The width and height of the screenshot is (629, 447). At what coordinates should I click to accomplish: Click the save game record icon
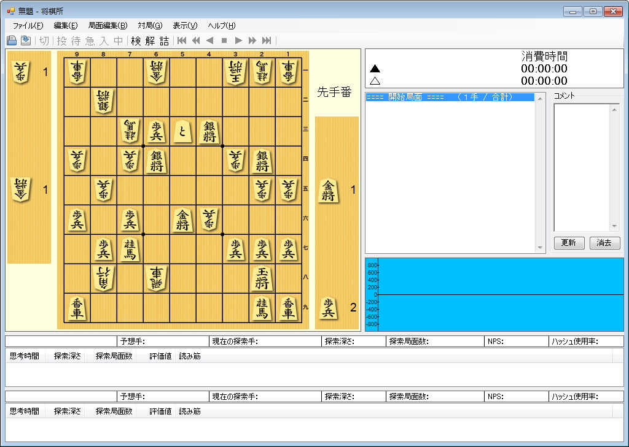click(x=25, y=40)
